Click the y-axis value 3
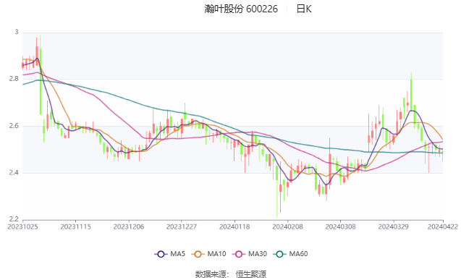Viewport: 461px width, 280px height. point(17,32)
